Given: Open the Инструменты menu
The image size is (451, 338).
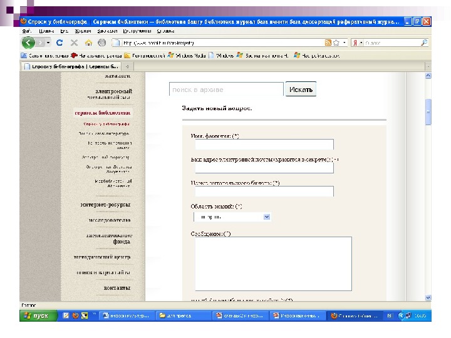Looking at the screenshot, I should tap(137, 31).
